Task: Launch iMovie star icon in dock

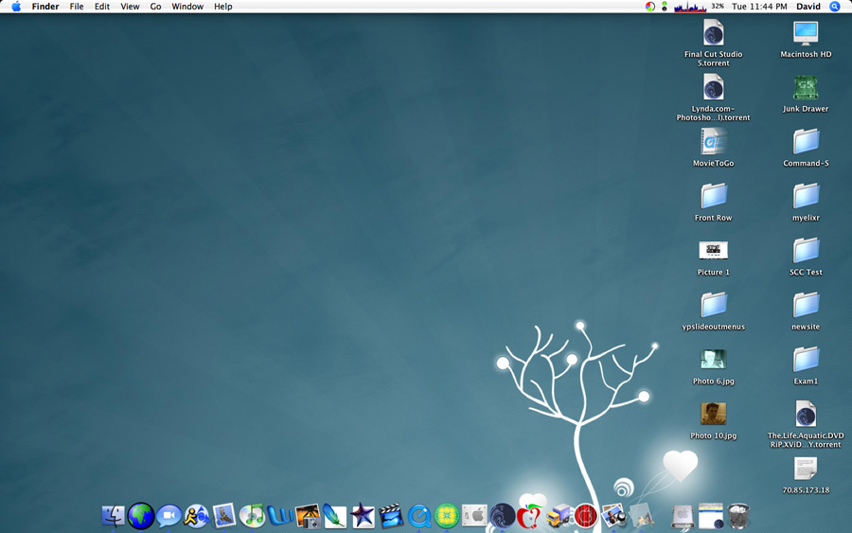Action: click(363, 516)
